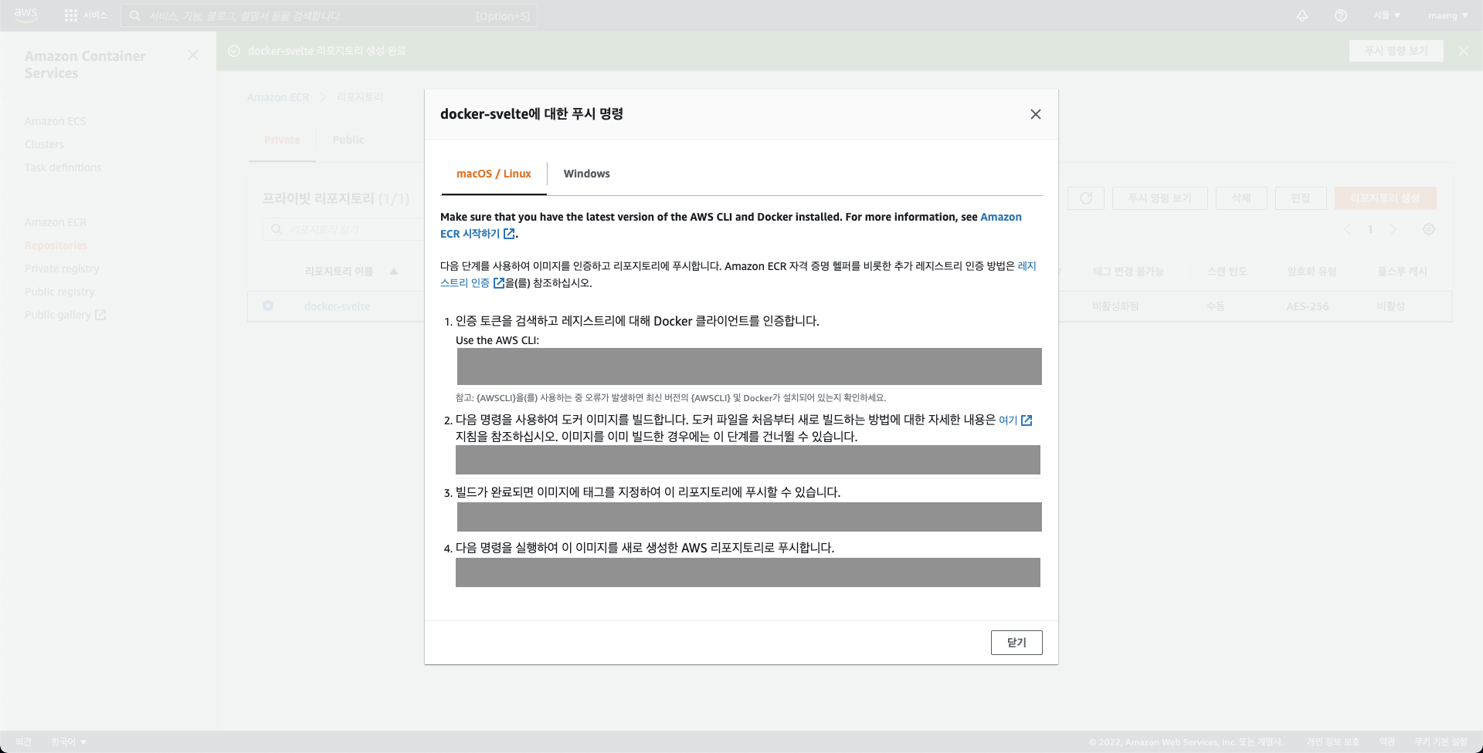Open Private registry in sidebar
The image size is (1483, 753).
tap(62, 268)
